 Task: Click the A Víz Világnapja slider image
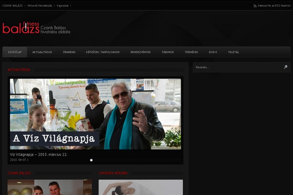click(x=95, y=114)
